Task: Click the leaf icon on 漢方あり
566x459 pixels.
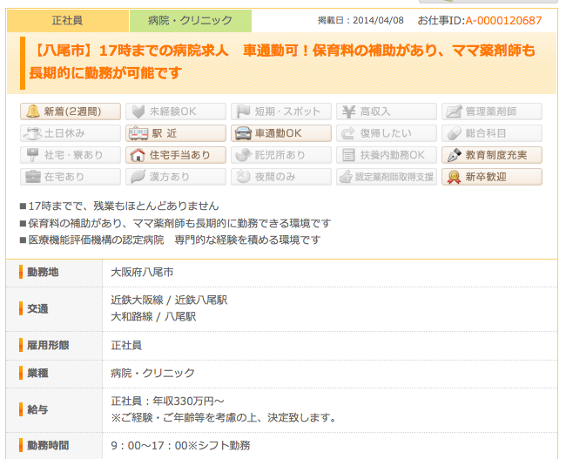Action: [138, 177]
